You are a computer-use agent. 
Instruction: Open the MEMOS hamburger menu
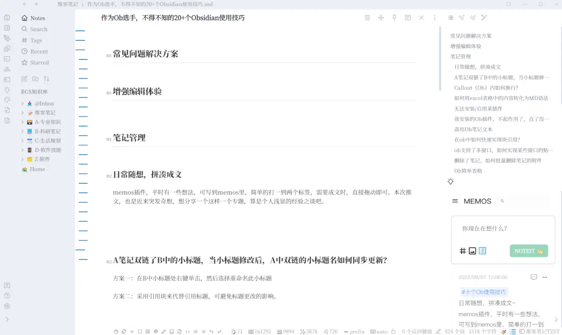pyautogui.click(x=455, y=201)
